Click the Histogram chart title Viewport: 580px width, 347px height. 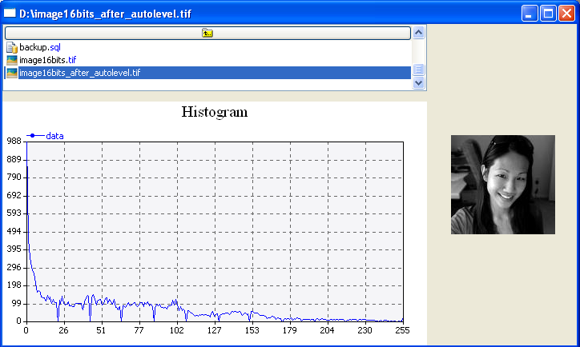[215, 112]
